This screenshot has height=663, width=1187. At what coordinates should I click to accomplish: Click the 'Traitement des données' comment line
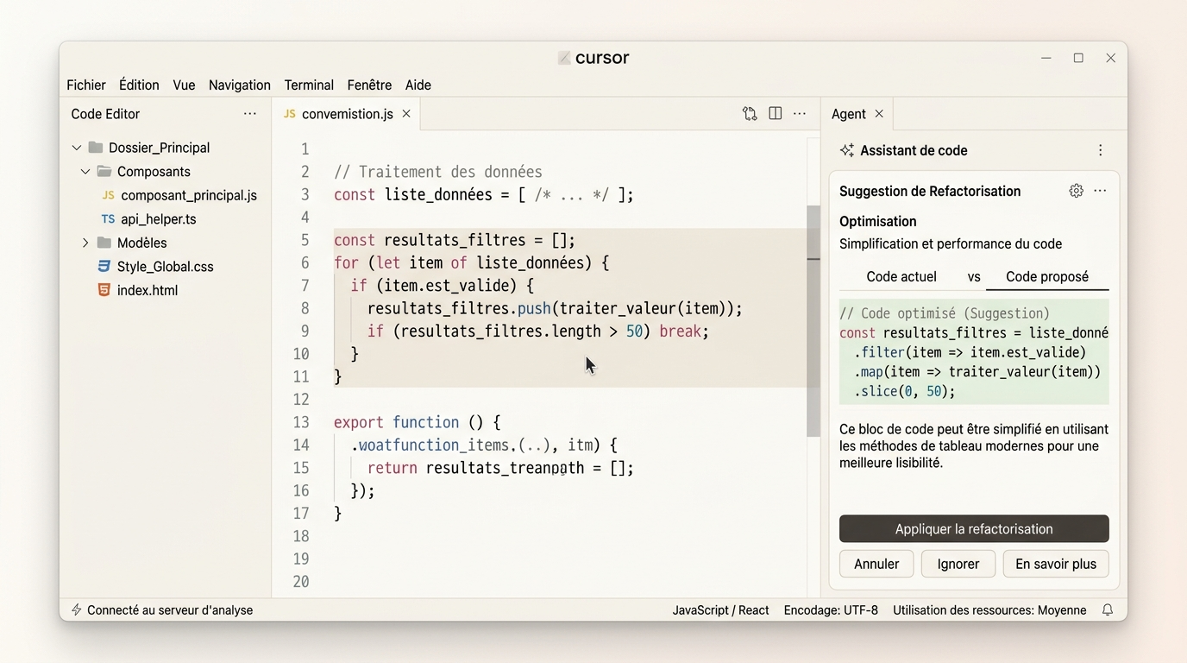coord(438,172)
